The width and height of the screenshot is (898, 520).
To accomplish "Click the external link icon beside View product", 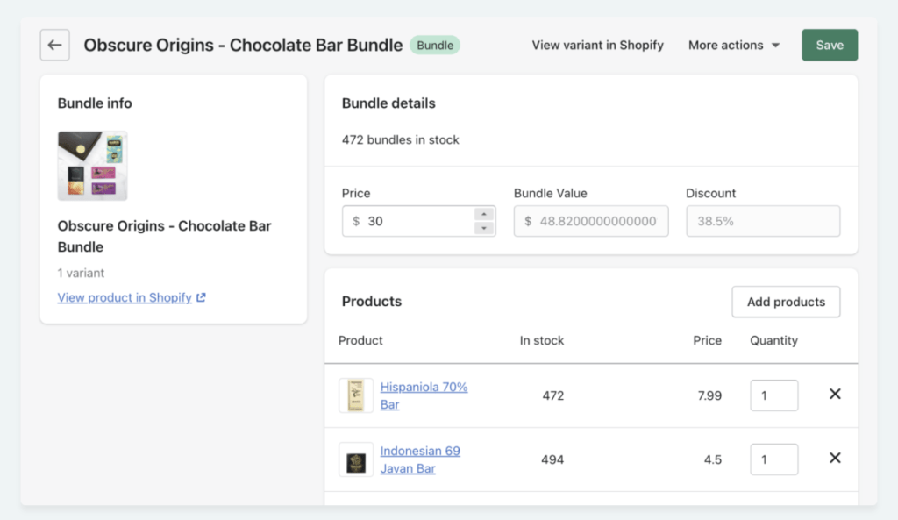I will pyautogui.click(x=199, y=297).
